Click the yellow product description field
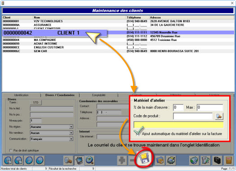 178,125
